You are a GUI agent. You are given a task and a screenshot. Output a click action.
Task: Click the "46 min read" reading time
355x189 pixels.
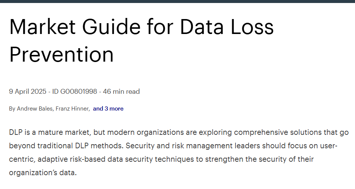pyautogui.click(x=121, y=92)
